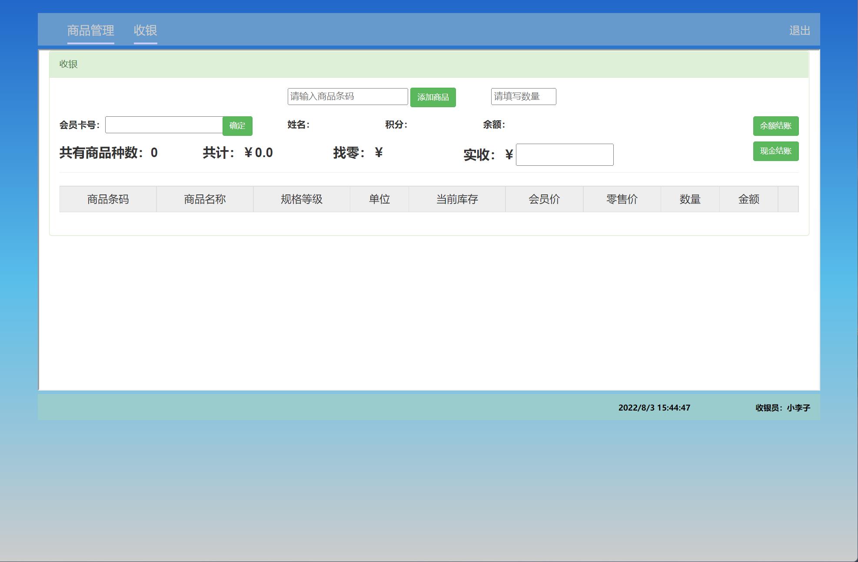Click the 商品名称 column header
This screenshot has height=562, width=858.
(204, 199)
